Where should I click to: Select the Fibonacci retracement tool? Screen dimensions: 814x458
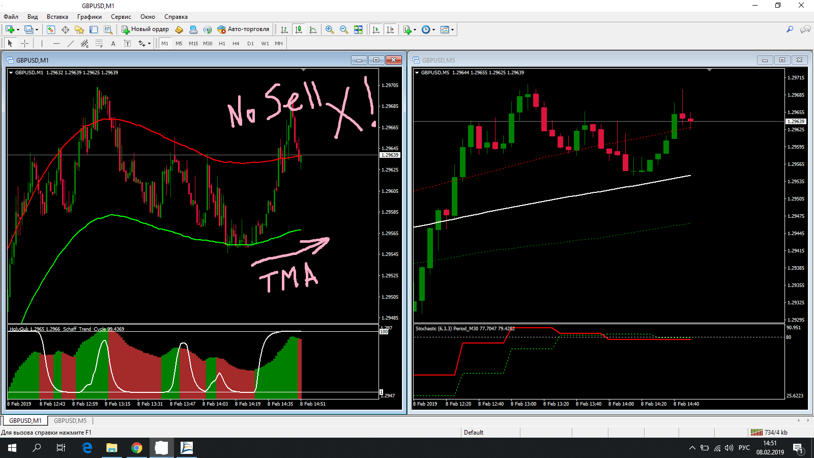point(99,43)
